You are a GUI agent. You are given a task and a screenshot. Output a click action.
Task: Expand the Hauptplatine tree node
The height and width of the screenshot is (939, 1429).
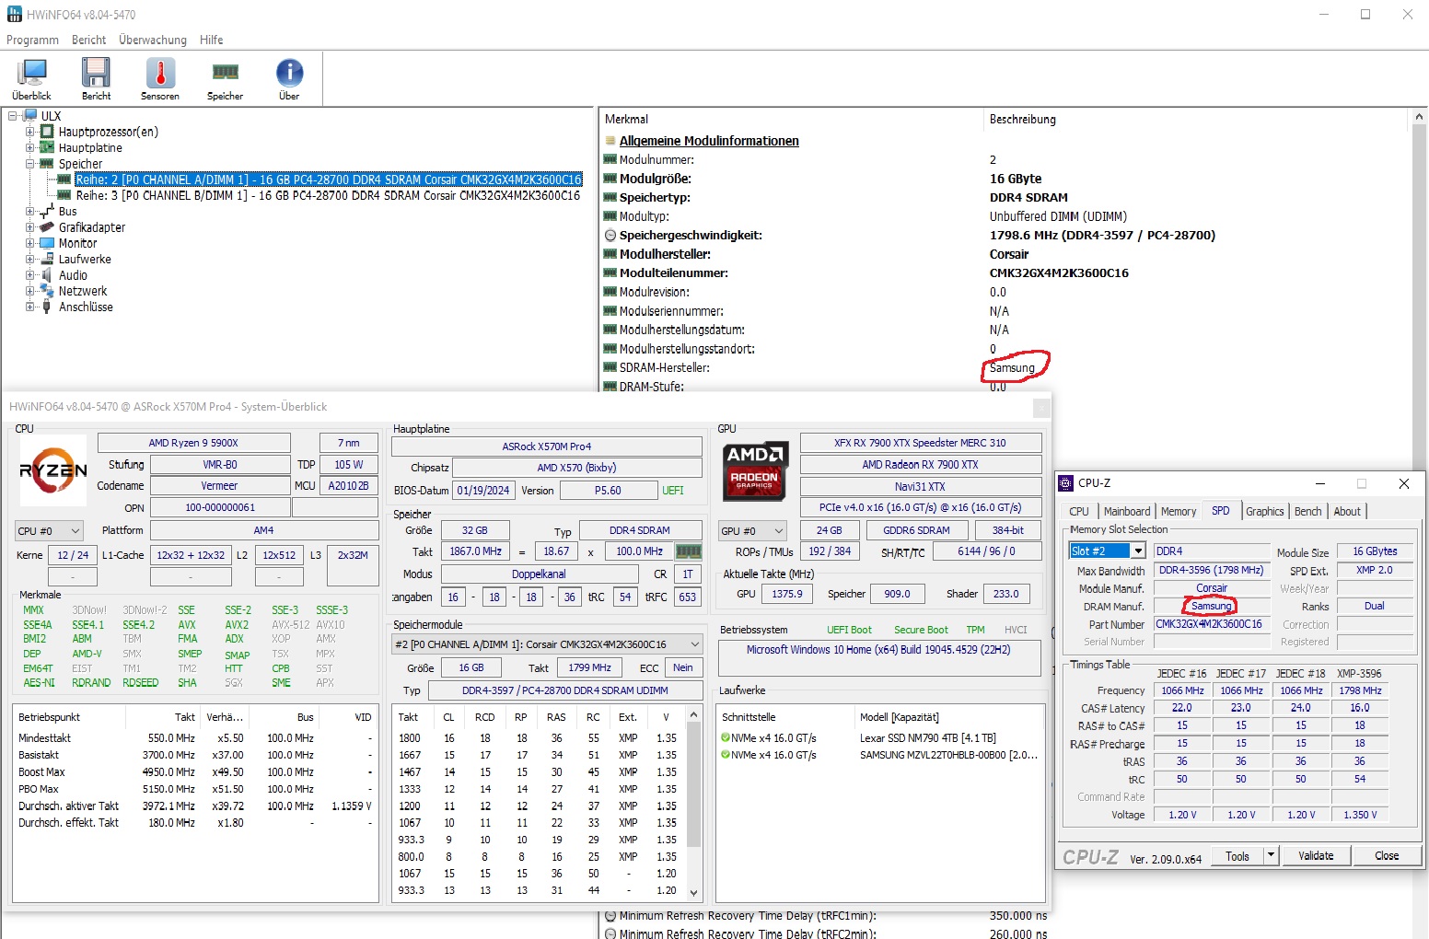pyautogui.click(x=30, y=147)
